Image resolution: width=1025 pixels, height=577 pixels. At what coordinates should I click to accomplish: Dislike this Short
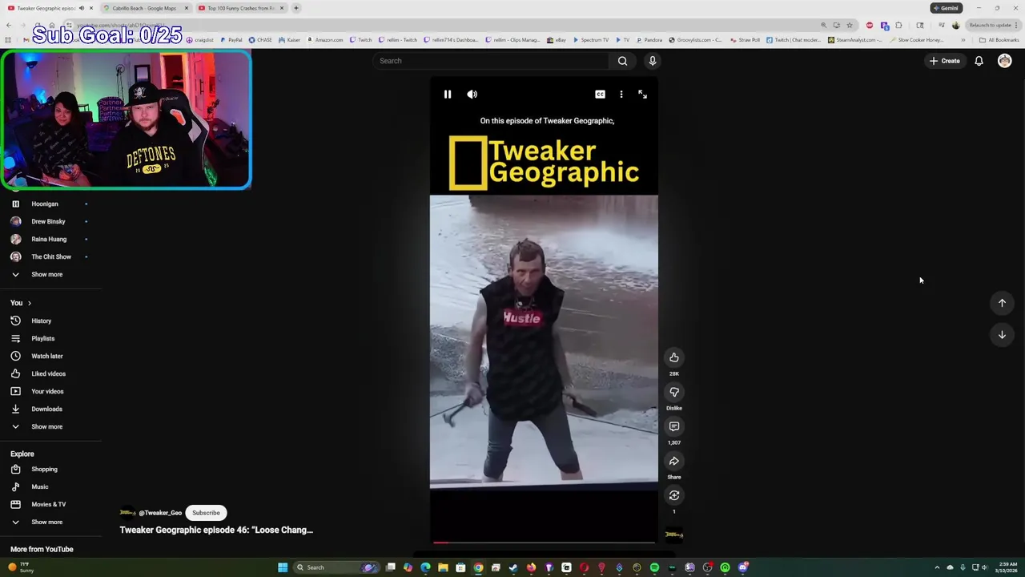(x=674, y=392)
